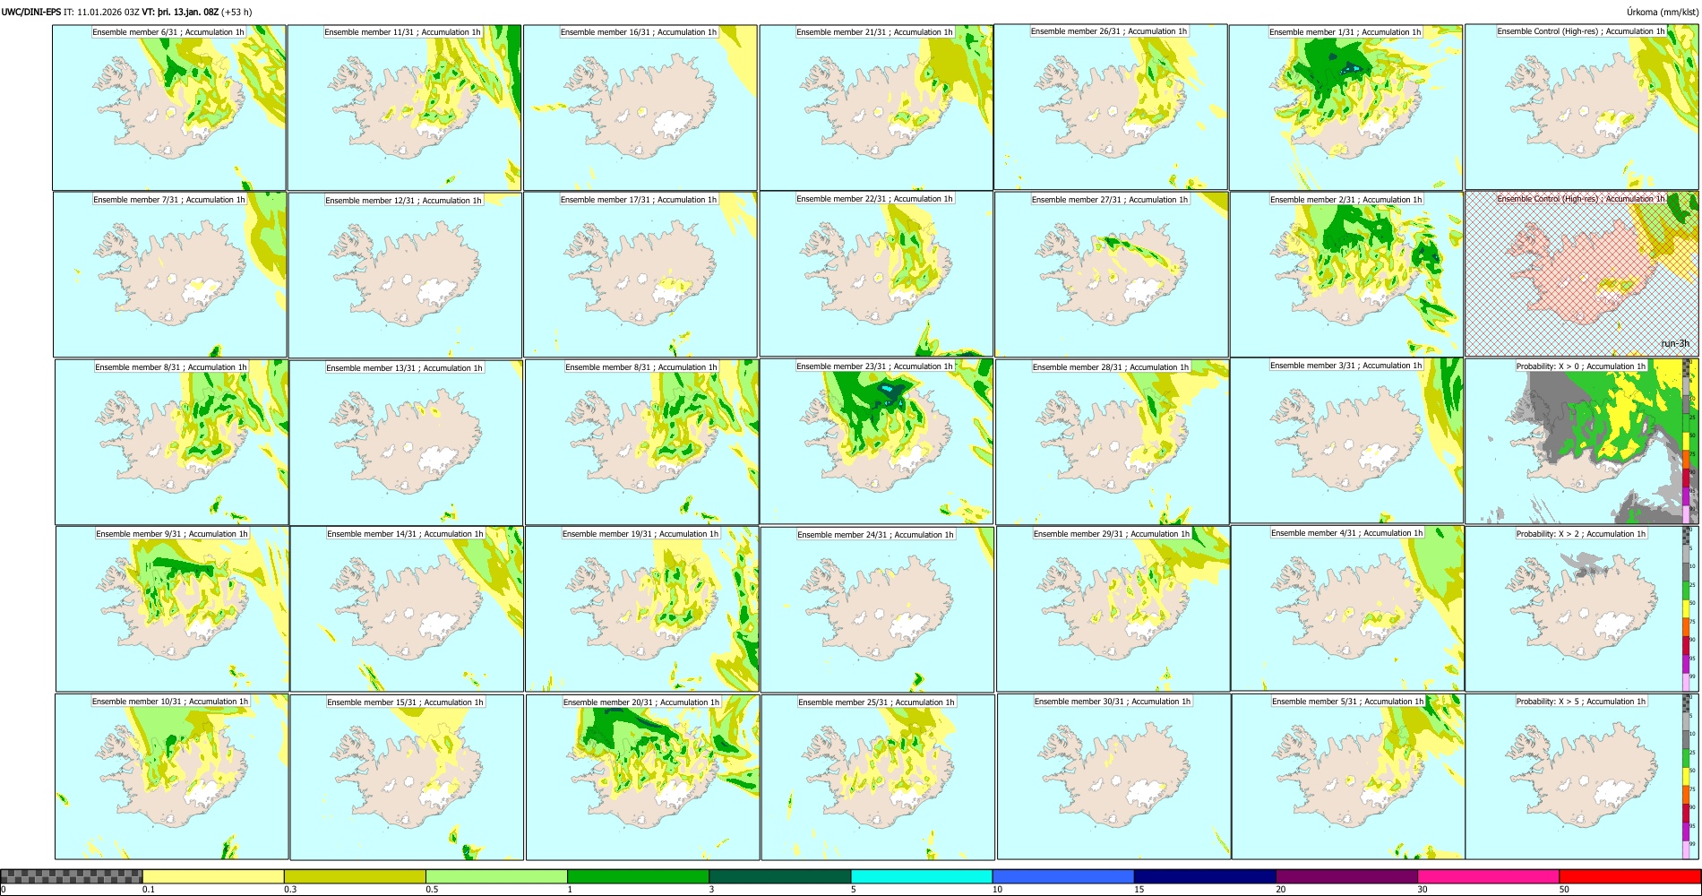Select the pink 30–50 legend swatch
Viewport: 1702px width, 896px height.
tap(1488, 876)
